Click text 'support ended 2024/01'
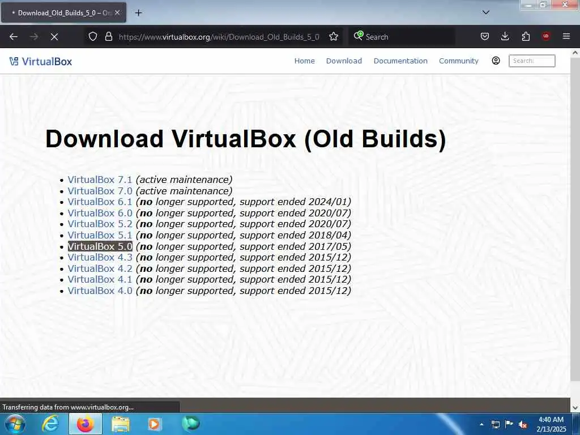Viewport: 580px width, 435px height. coord(294,202)
